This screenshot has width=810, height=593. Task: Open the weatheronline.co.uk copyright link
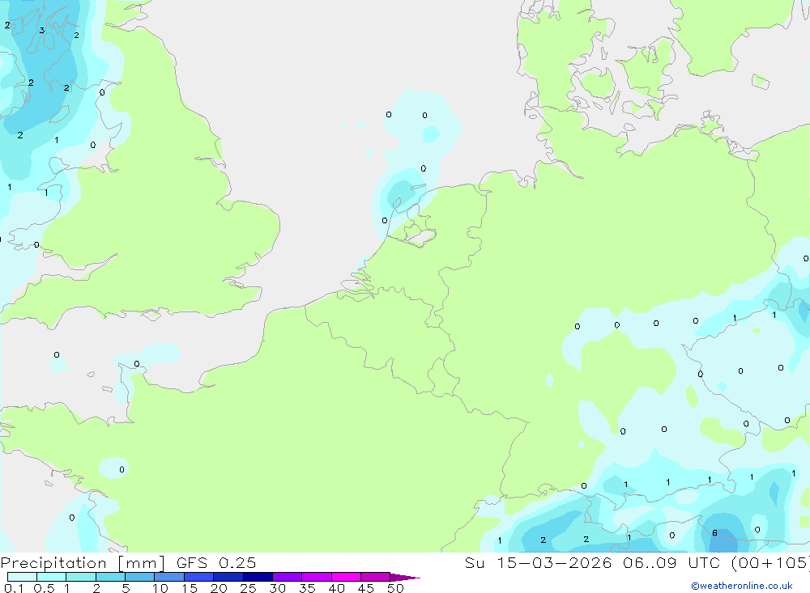tap(742, 586)
